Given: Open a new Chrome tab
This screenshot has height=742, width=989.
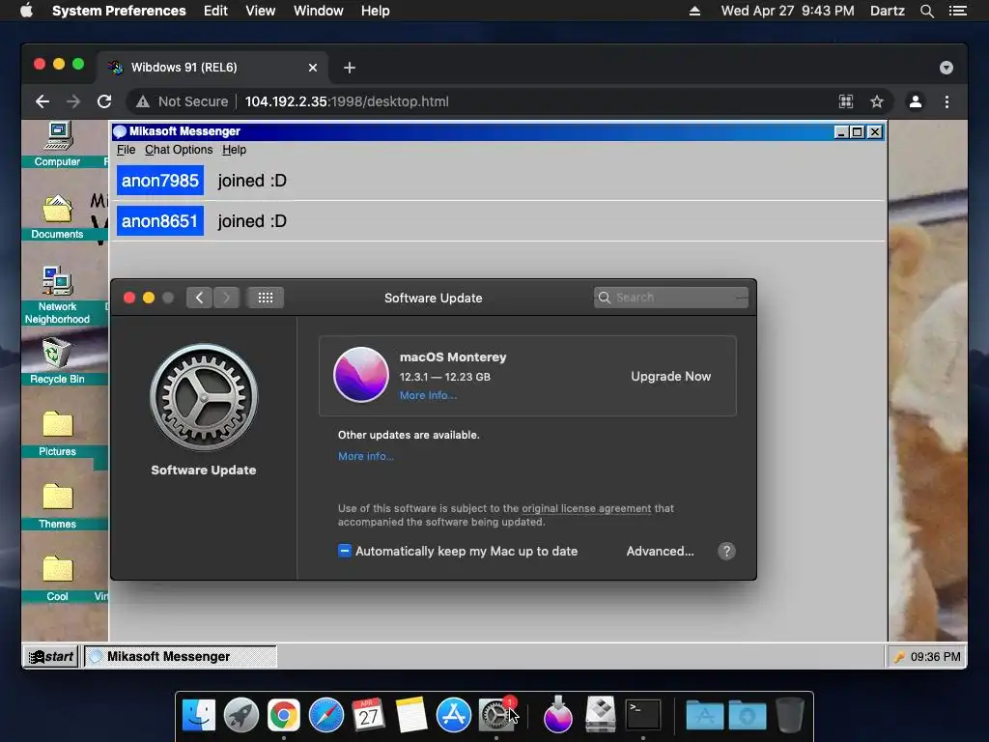Looking at the screenshot, I should [x=350, y=68].
